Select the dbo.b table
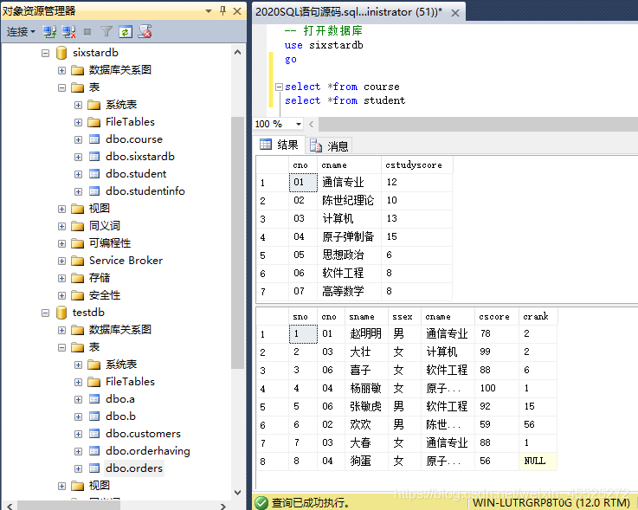Viewport: 638px width, 510px height. coord(120,416)
